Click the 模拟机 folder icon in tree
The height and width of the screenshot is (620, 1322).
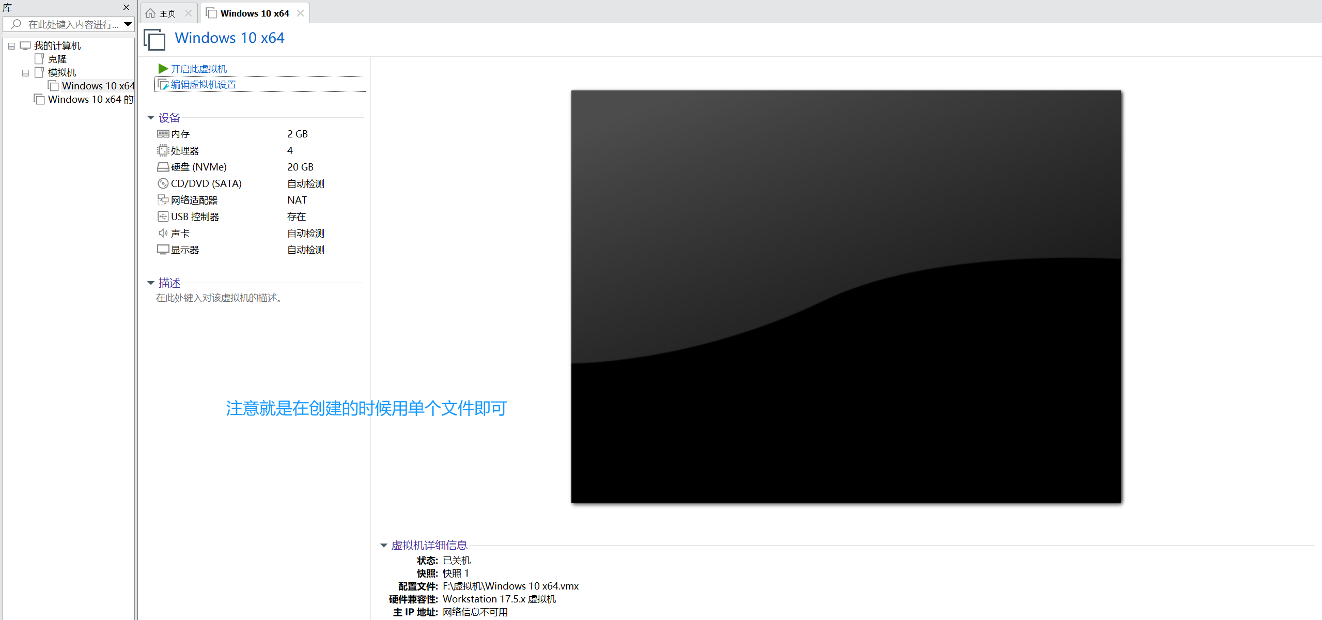[39, 72]
